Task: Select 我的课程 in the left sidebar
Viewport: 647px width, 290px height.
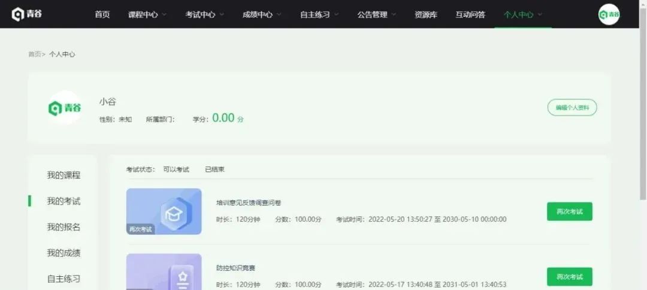Action: tap(64, 175)
